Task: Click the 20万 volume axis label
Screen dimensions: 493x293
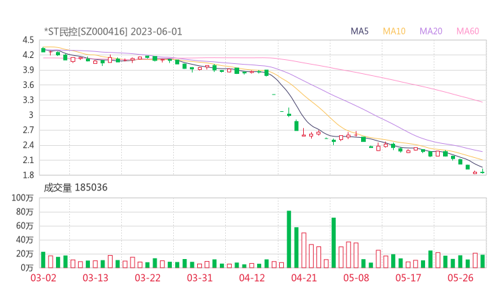Action: click(x=25, y=254)
